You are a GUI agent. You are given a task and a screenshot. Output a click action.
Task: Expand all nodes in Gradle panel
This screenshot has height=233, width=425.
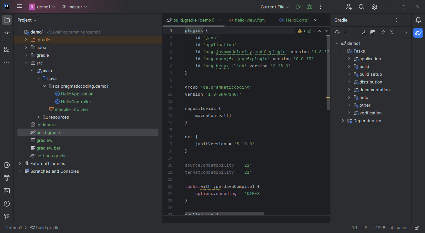[383, 32]
